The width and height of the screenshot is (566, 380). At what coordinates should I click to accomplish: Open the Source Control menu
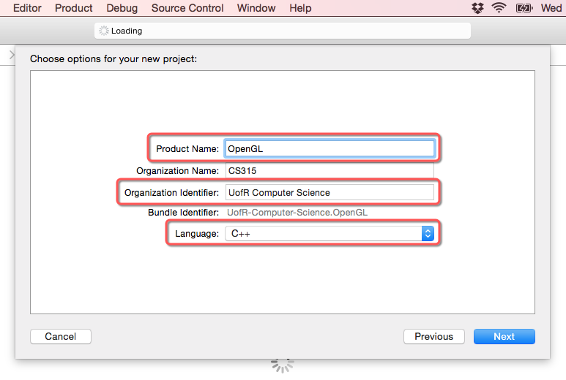click(186, 8)
